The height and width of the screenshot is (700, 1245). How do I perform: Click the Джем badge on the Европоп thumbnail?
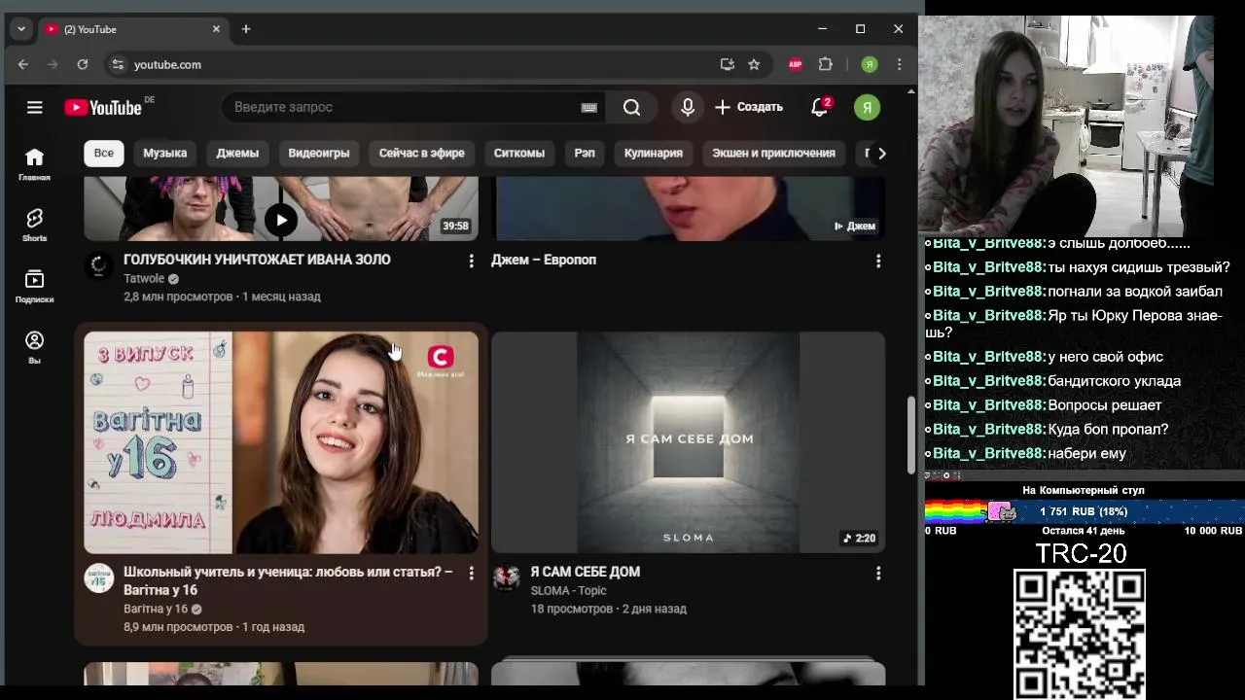[854, 226]
